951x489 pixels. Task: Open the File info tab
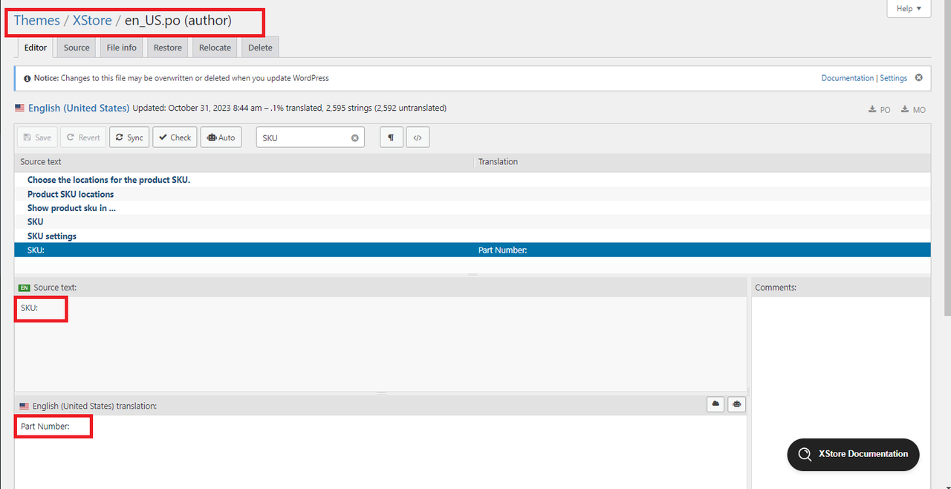click(x=122, y=48)
